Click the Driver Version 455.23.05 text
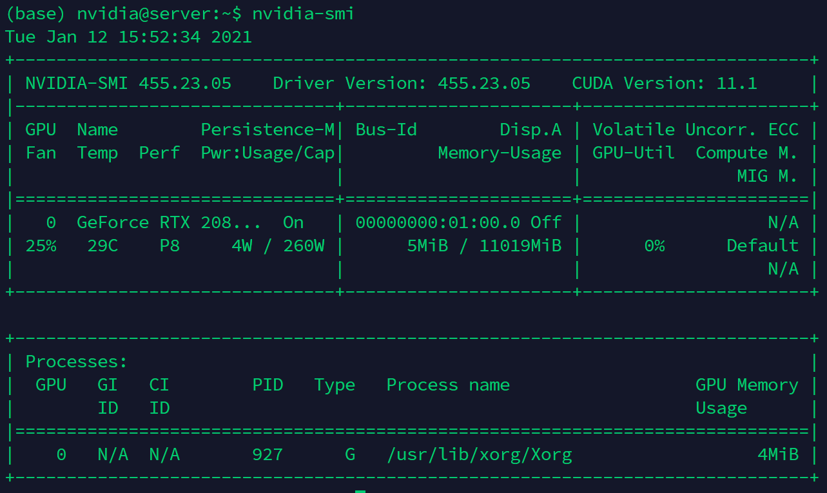Screen dimensions: 827x493 pyautogui.click(x=402, y=83)
